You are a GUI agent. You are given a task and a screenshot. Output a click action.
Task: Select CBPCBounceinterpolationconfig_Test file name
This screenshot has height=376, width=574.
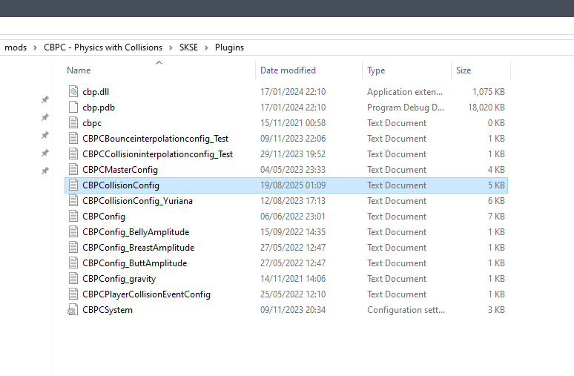coord(155,139)
